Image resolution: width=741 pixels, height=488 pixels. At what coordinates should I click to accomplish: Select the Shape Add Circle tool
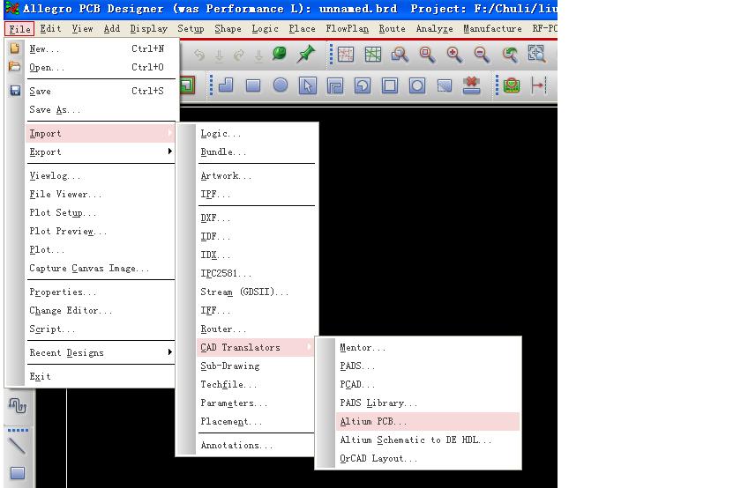pos(281,85)
